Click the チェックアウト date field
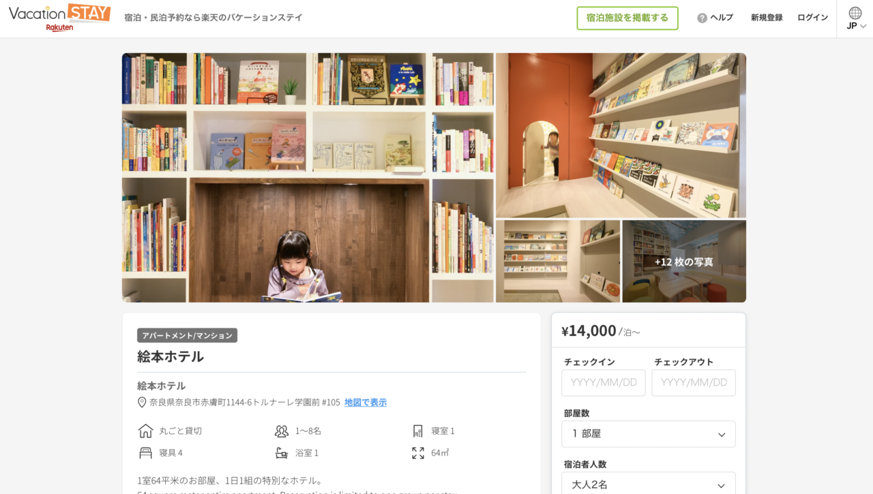 (694, 383)
